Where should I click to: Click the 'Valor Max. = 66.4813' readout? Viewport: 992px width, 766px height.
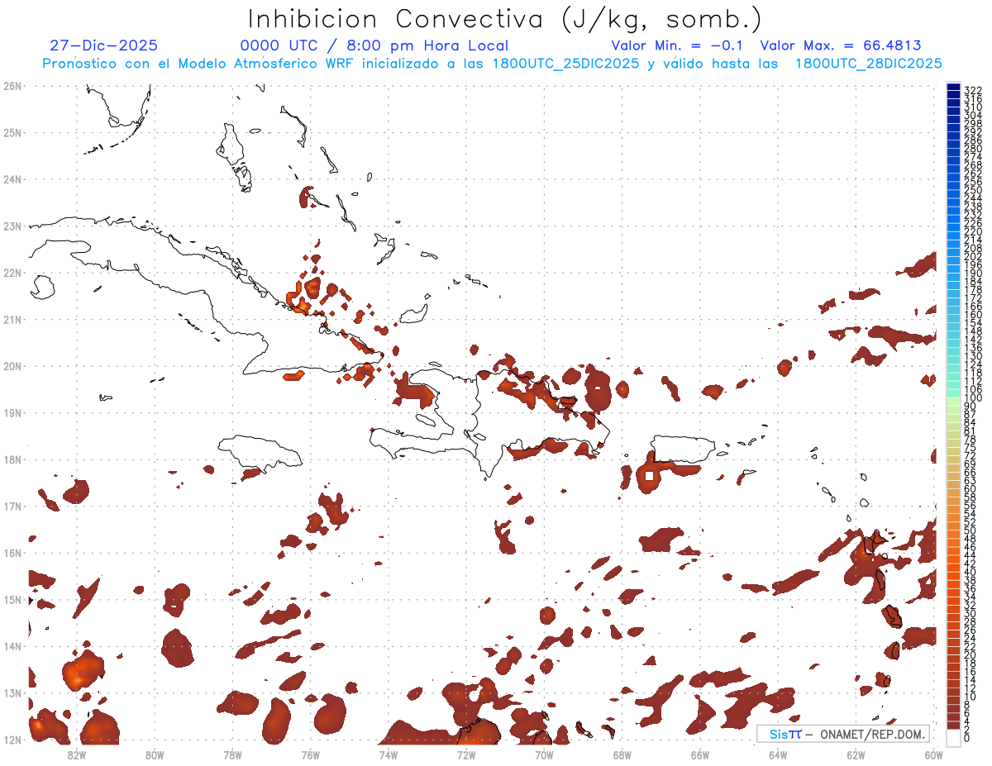840,45
